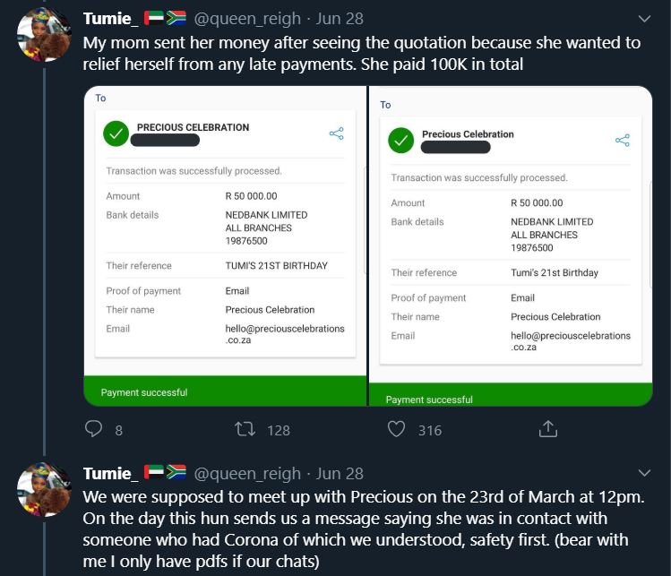
Task: Click the 316 likes count
Action: [x=430, y=430]
